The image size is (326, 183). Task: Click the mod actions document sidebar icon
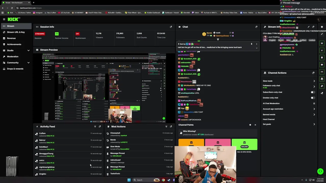tap(322, 57)
